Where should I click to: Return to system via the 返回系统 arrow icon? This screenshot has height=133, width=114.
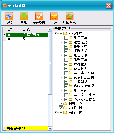click(x=69, y=16)
